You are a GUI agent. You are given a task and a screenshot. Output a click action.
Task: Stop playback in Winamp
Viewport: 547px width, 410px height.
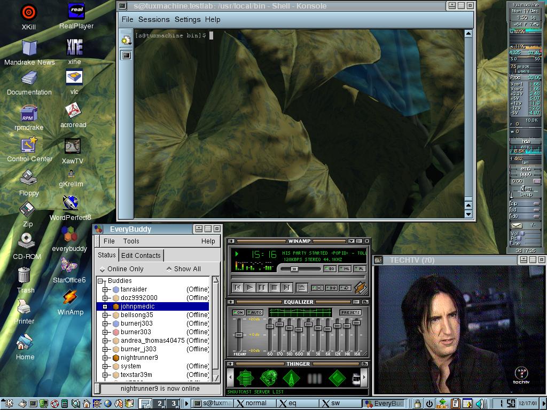point(274,288)
